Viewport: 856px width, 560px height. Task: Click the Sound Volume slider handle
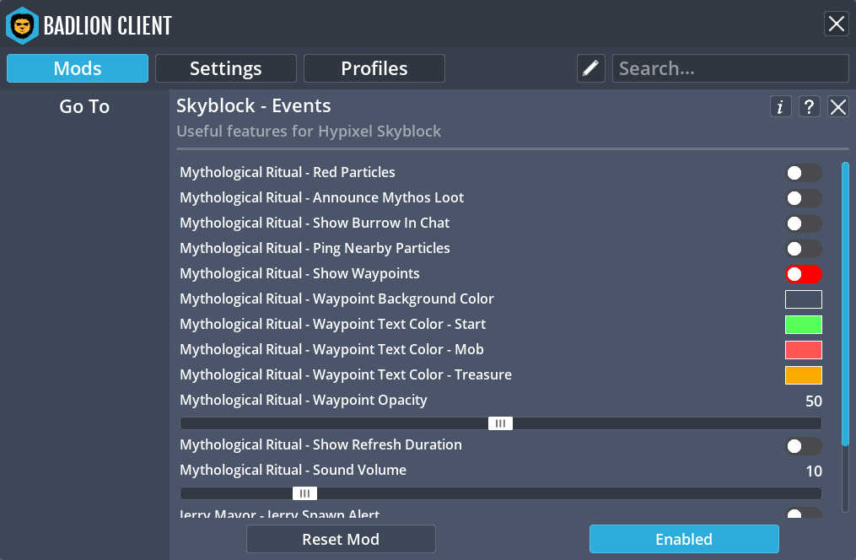(304, 493)
